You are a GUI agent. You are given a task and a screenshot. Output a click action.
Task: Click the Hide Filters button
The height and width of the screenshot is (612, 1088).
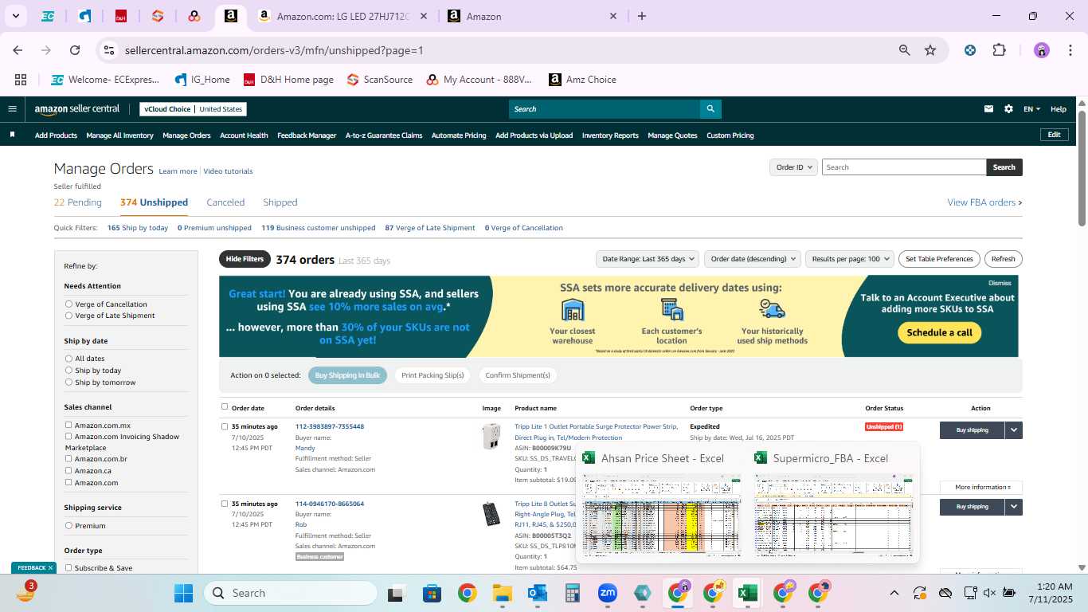(245, 259)
